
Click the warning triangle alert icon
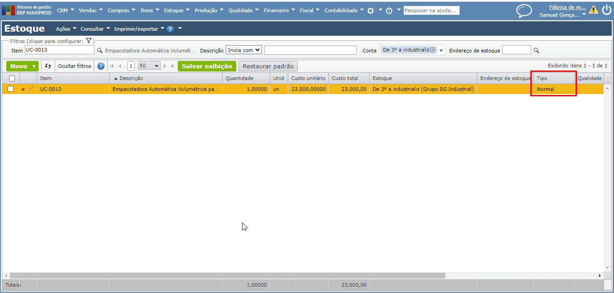click(594, 10)
